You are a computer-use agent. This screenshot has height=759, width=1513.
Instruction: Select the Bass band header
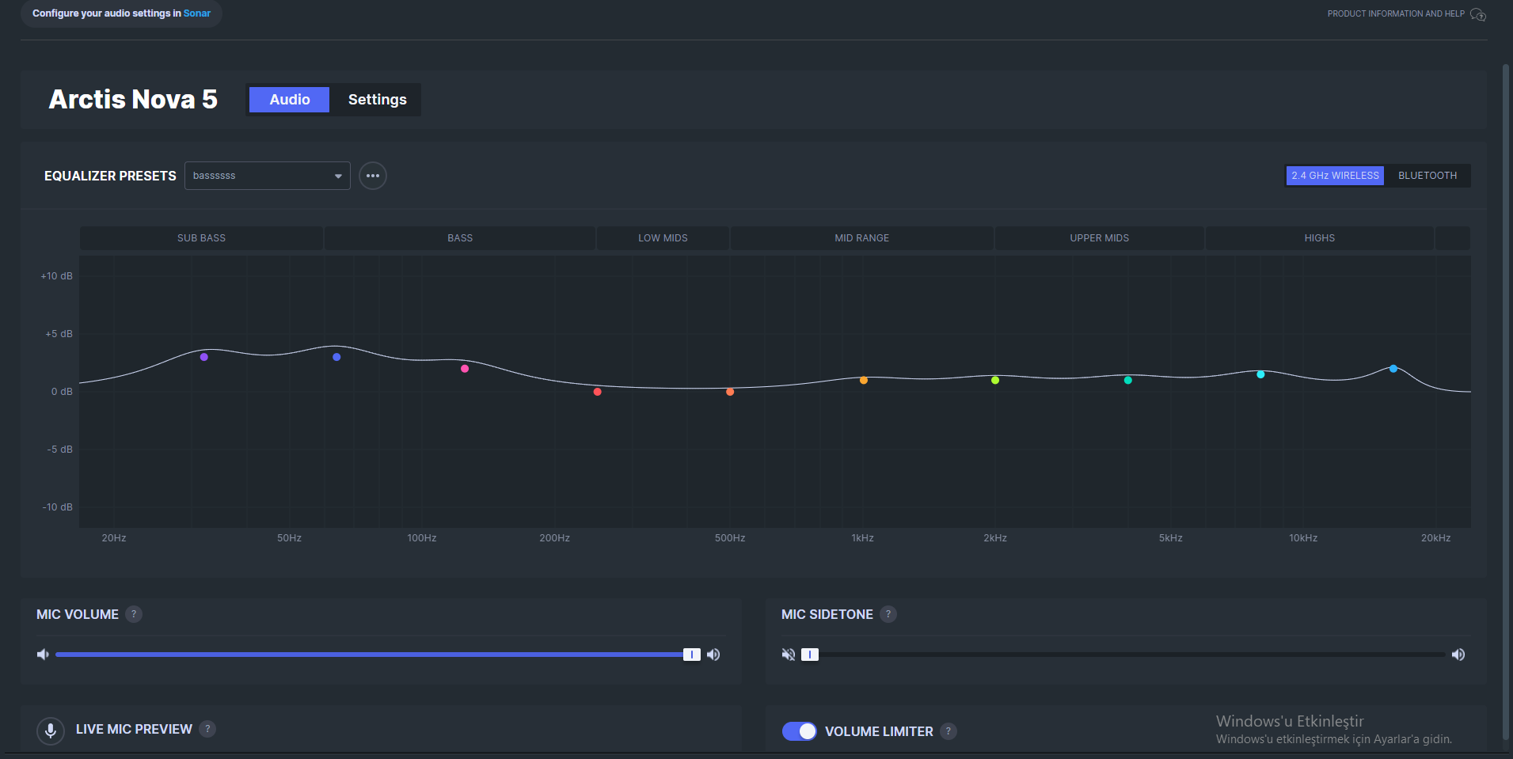460,238
